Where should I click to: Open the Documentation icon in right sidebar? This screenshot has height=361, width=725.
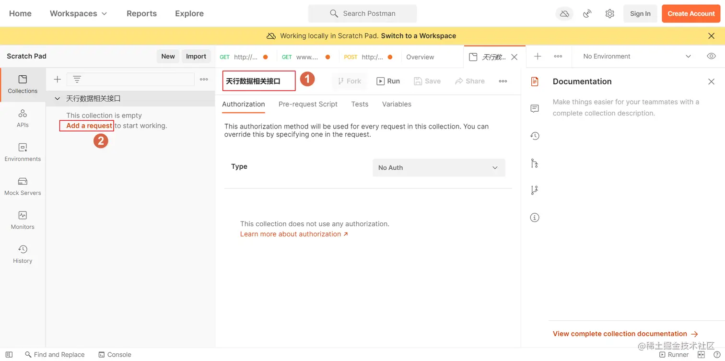point(535,82)
